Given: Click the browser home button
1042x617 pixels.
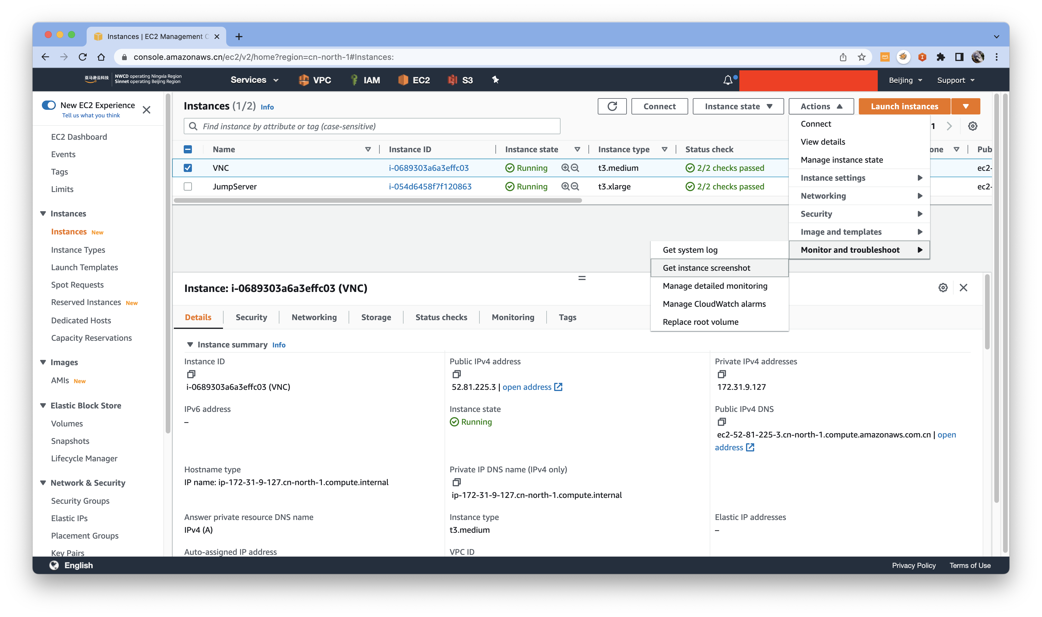Looking at the screenshot, I should tap(101, 57).
